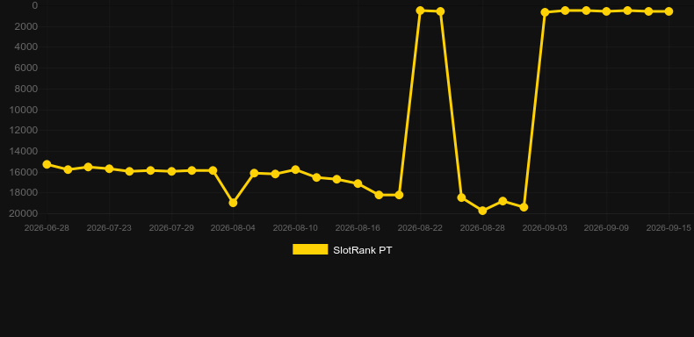This screenshot has height=337, width=694.
Task: Select the data point at 2026-08-16
Action: pyautogui.click(x=358, y=183)
